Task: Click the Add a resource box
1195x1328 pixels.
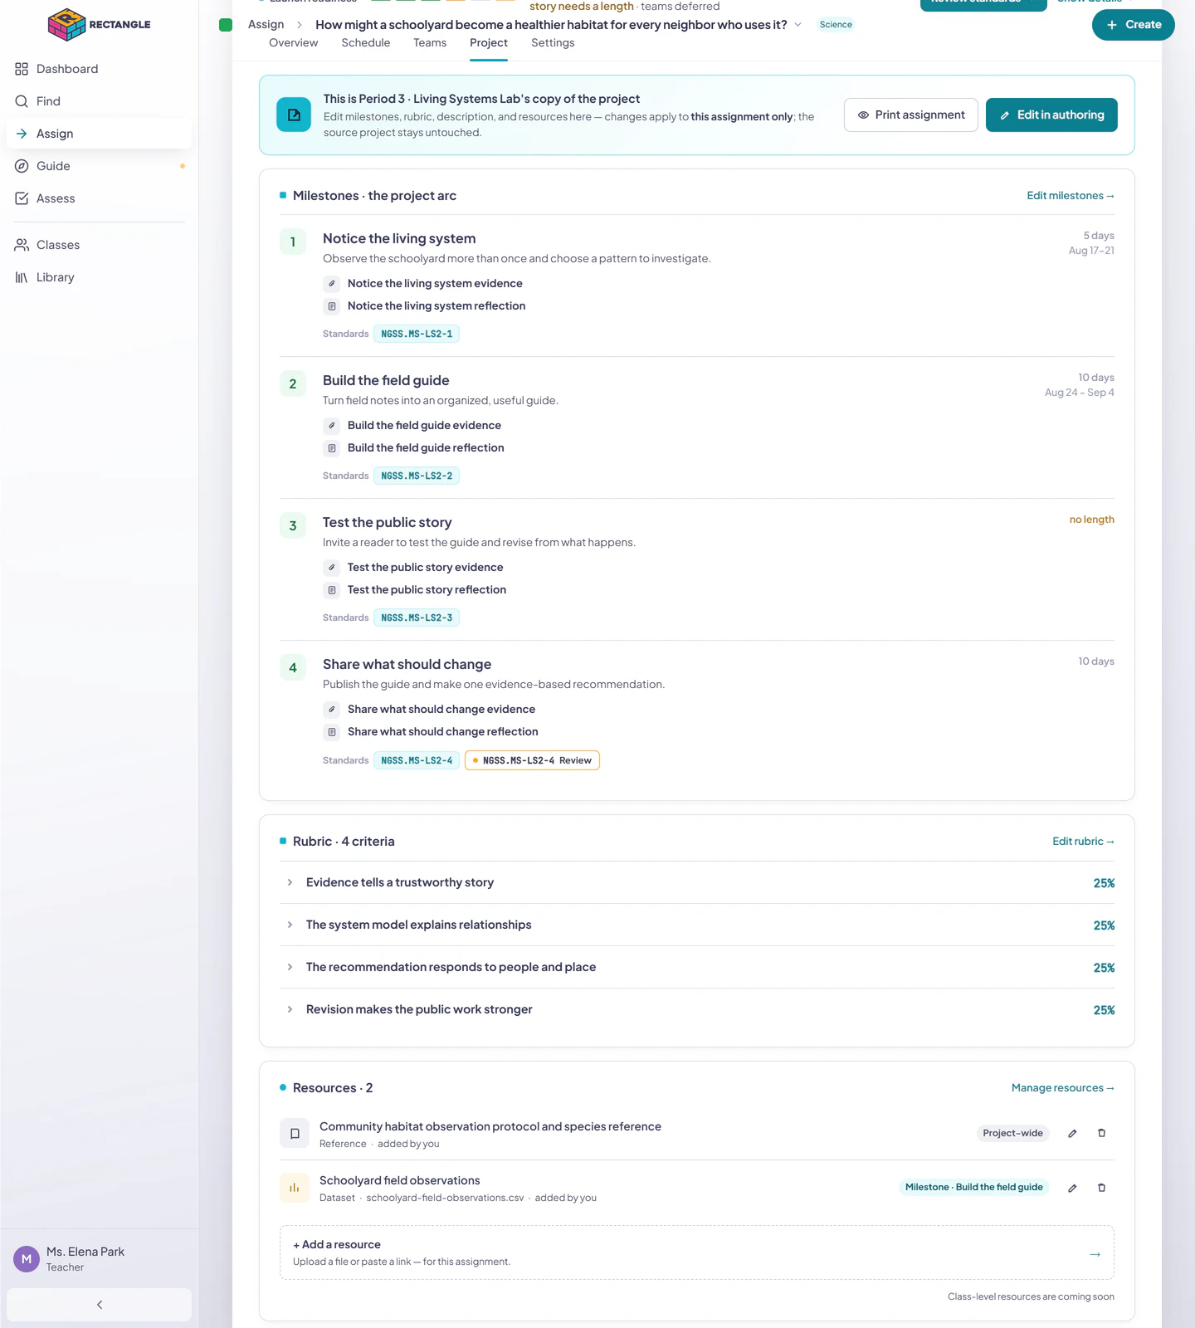Action: click(x=697, y=1252)
